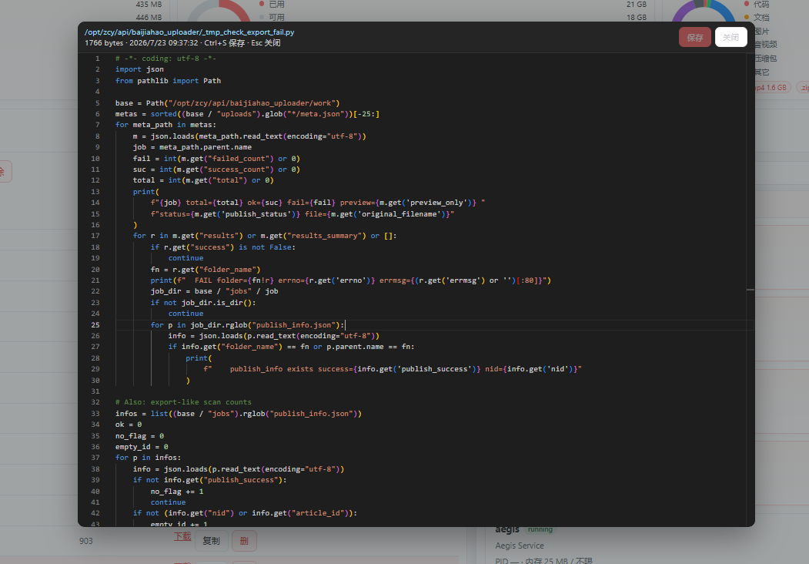Click the 'fn = r.get("folder_name")' line
The image size is (809, 564).
(206, 269)
